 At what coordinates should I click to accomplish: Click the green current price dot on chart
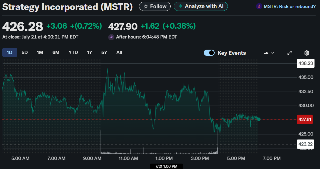(259, 119)
